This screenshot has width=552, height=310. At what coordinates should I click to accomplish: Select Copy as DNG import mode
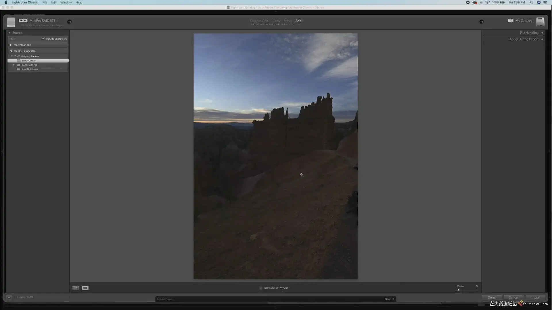pyautogui.click(x=259, y=21)
